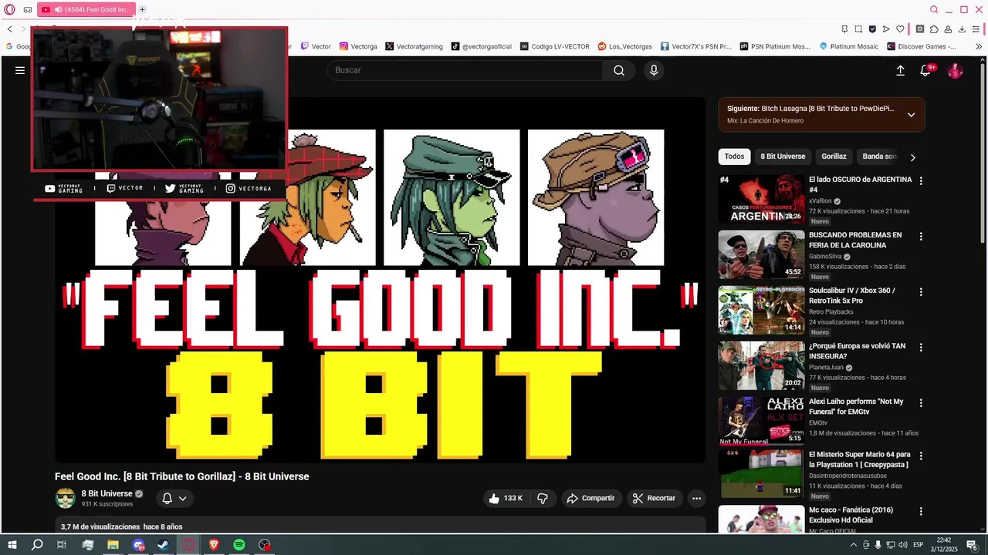Screen dimensions: 988x555
Task: Click the Buscar search input field
Action: [465, 70]
